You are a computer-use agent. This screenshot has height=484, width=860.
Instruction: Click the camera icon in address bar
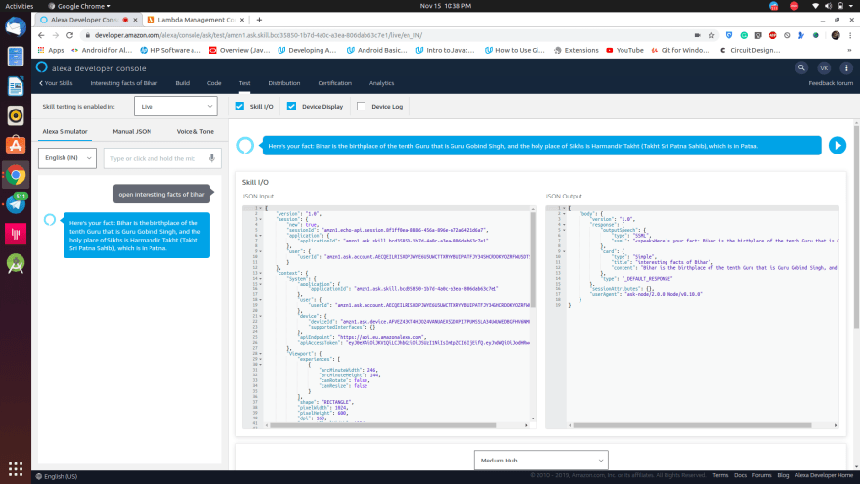pos(697,35)
